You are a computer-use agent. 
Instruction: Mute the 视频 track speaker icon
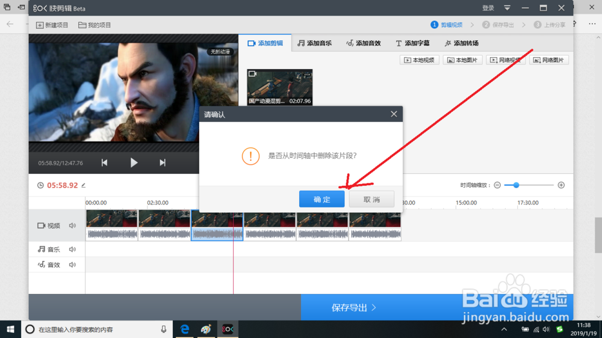pyautogui.click(x=73, y=226)
